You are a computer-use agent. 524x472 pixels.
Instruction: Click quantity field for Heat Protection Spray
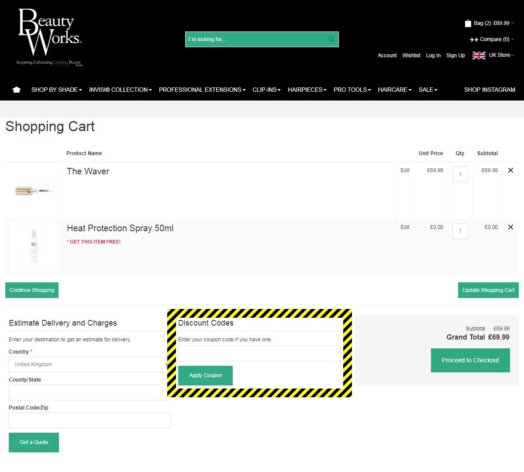(x=460, y=231)
